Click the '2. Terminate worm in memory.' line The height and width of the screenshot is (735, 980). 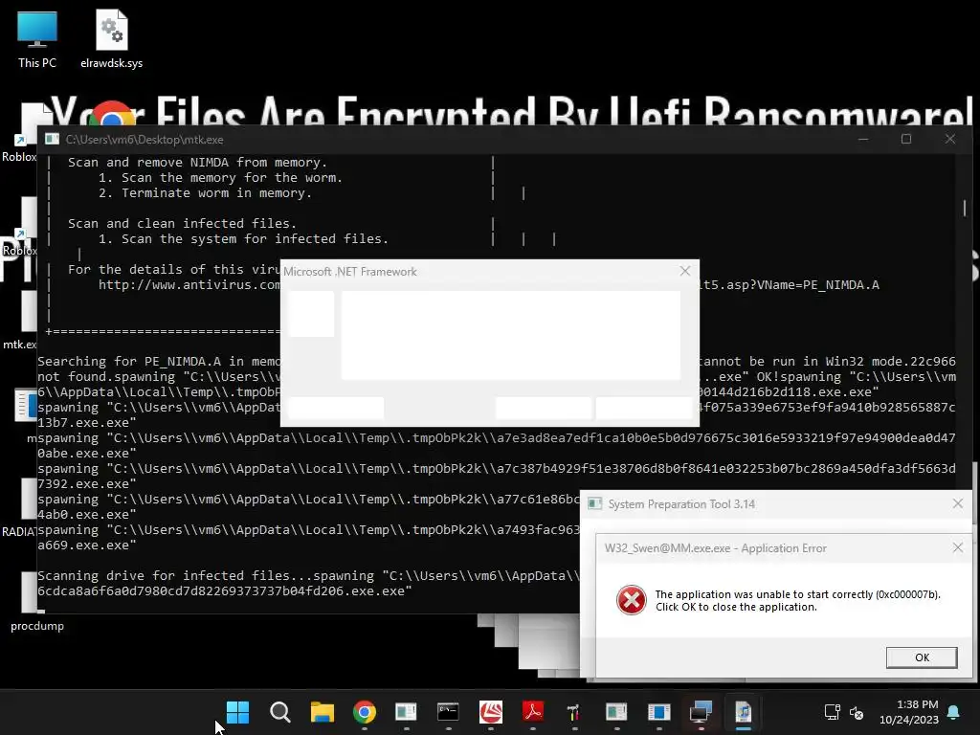coord(205,193)
